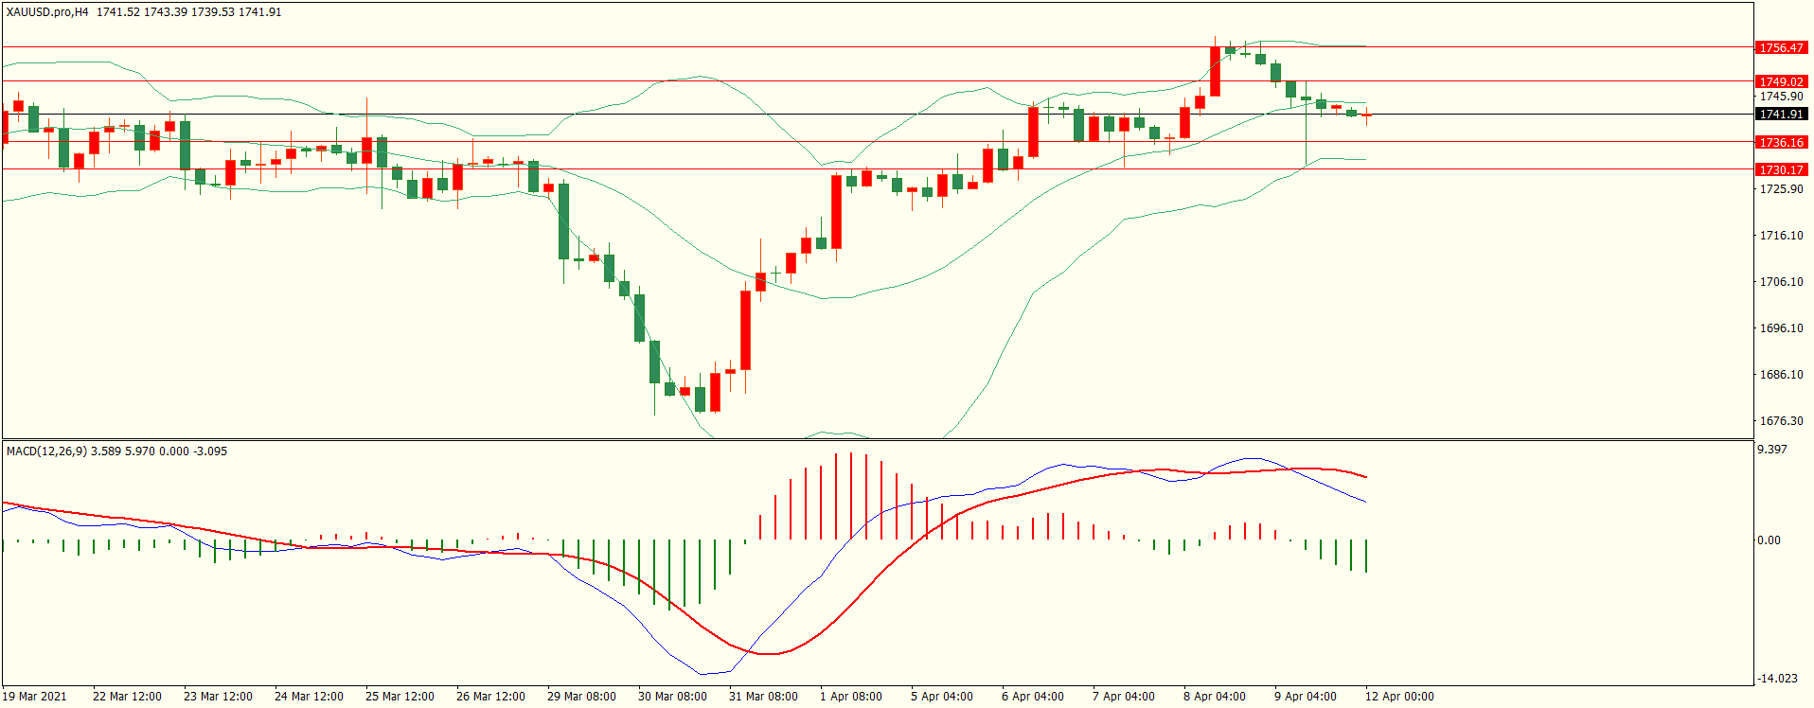Click the divider between chart and MACD panel
1814x708 pixels.
[x=877, y=439]
